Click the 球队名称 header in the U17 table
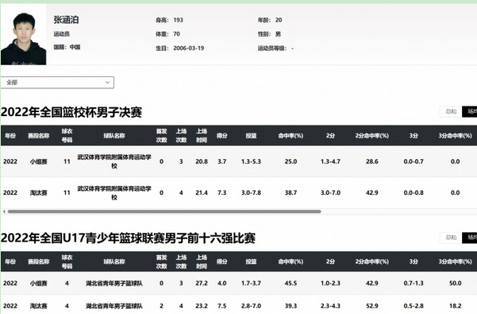 pyautogui.click(x=114, y=262)
